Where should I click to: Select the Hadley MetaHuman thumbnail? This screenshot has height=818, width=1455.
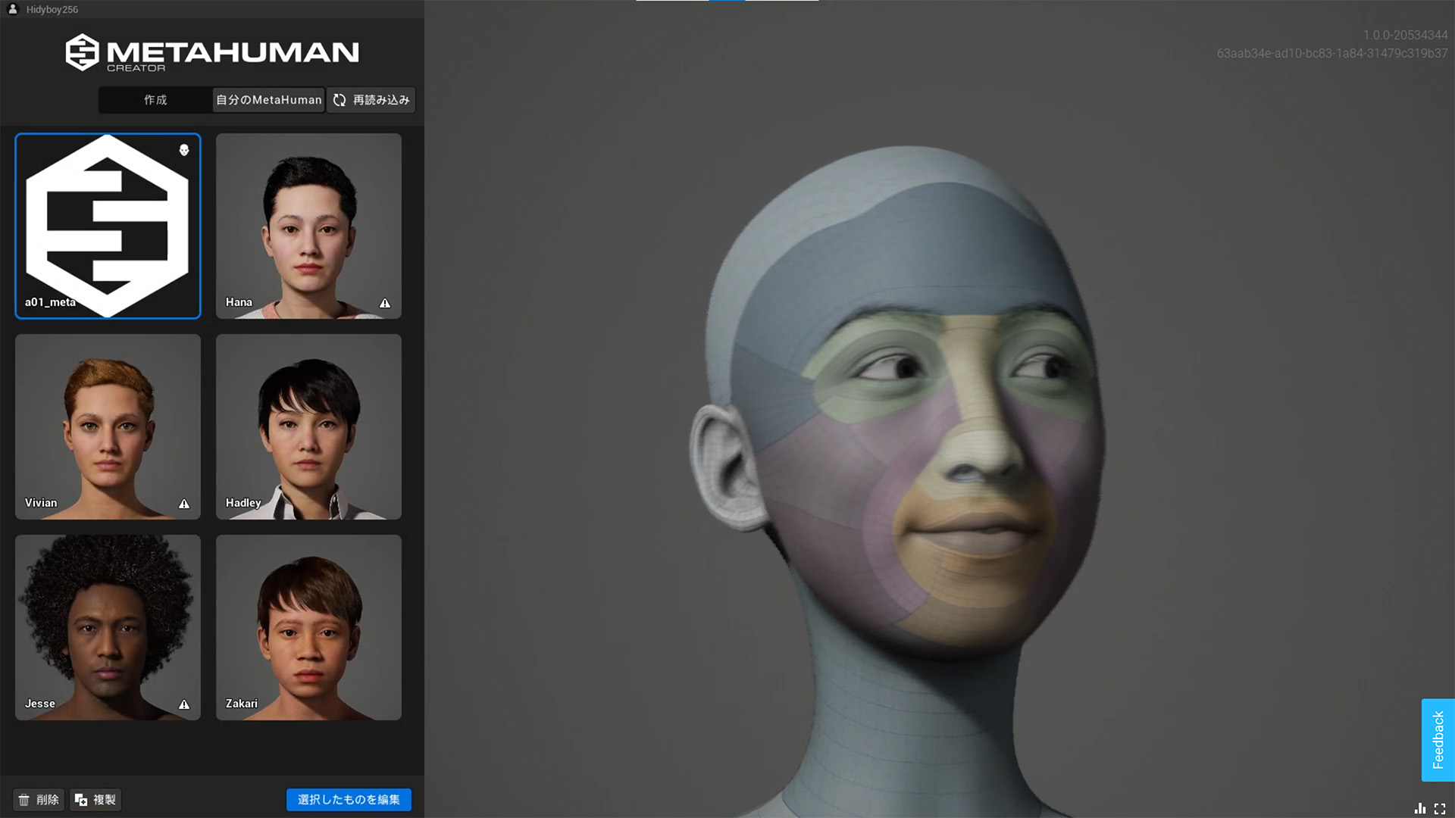(308, 426)
